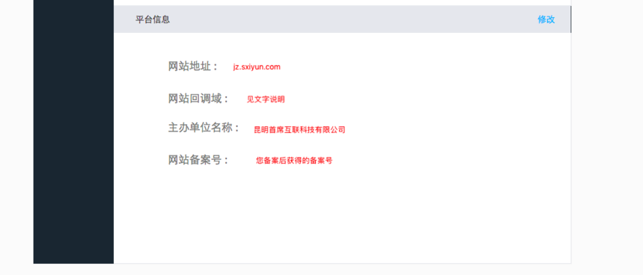Click empty white area below 网站备案号
The image size is (643, 275).
tap(342, 217)
